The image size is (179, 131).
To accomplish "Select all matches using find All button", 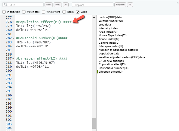I will [x=66, y=5].
